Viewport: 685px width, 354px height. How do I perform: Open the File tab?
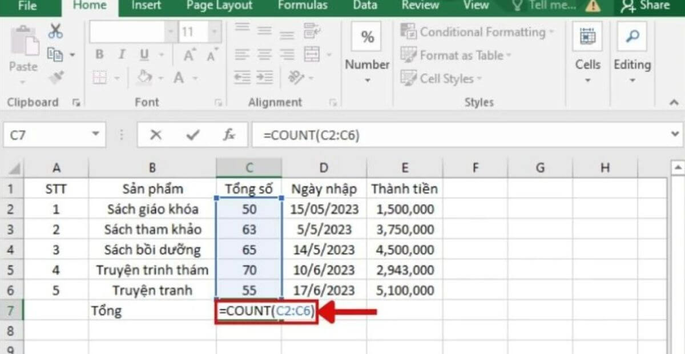(x=27, y=6)
